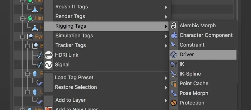
Task: Pick the IK tag icon
Action: pos(174,64)
